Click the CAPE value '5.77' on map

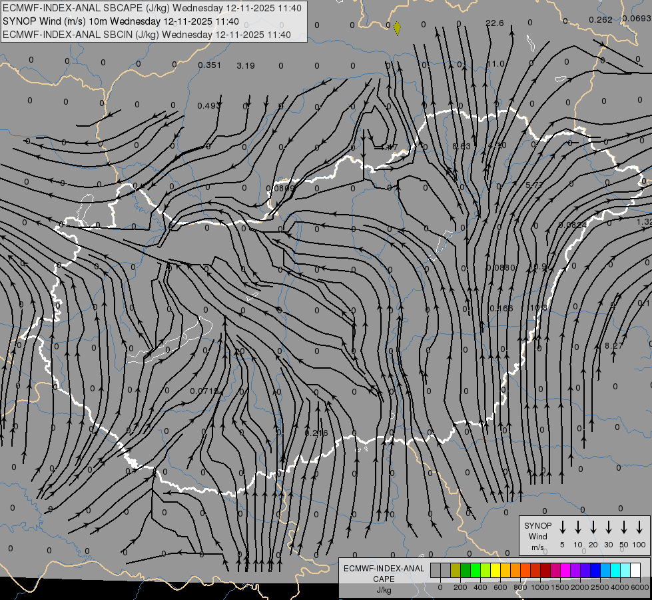click(x=534, y=185)
